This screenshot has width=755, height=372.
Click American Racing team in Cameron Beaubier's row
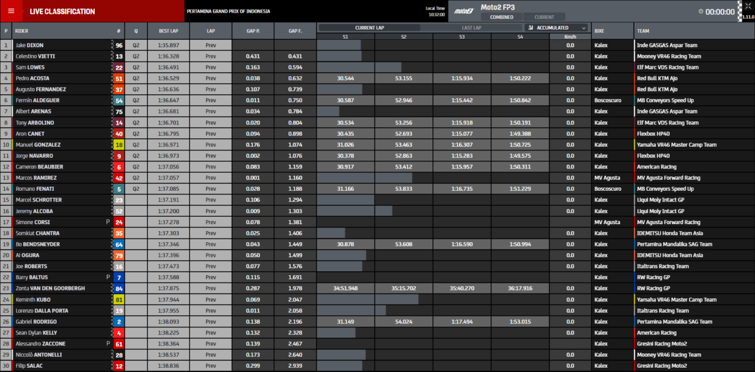[x=657, y=167]
